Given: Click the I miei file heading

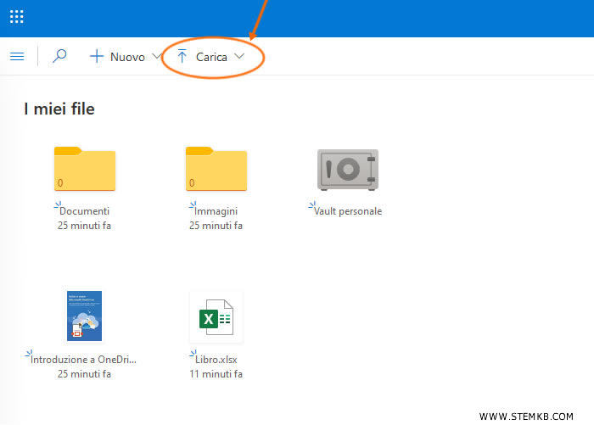Looking at the screenshot, I should pyautogui.click(x=59, y=109).
